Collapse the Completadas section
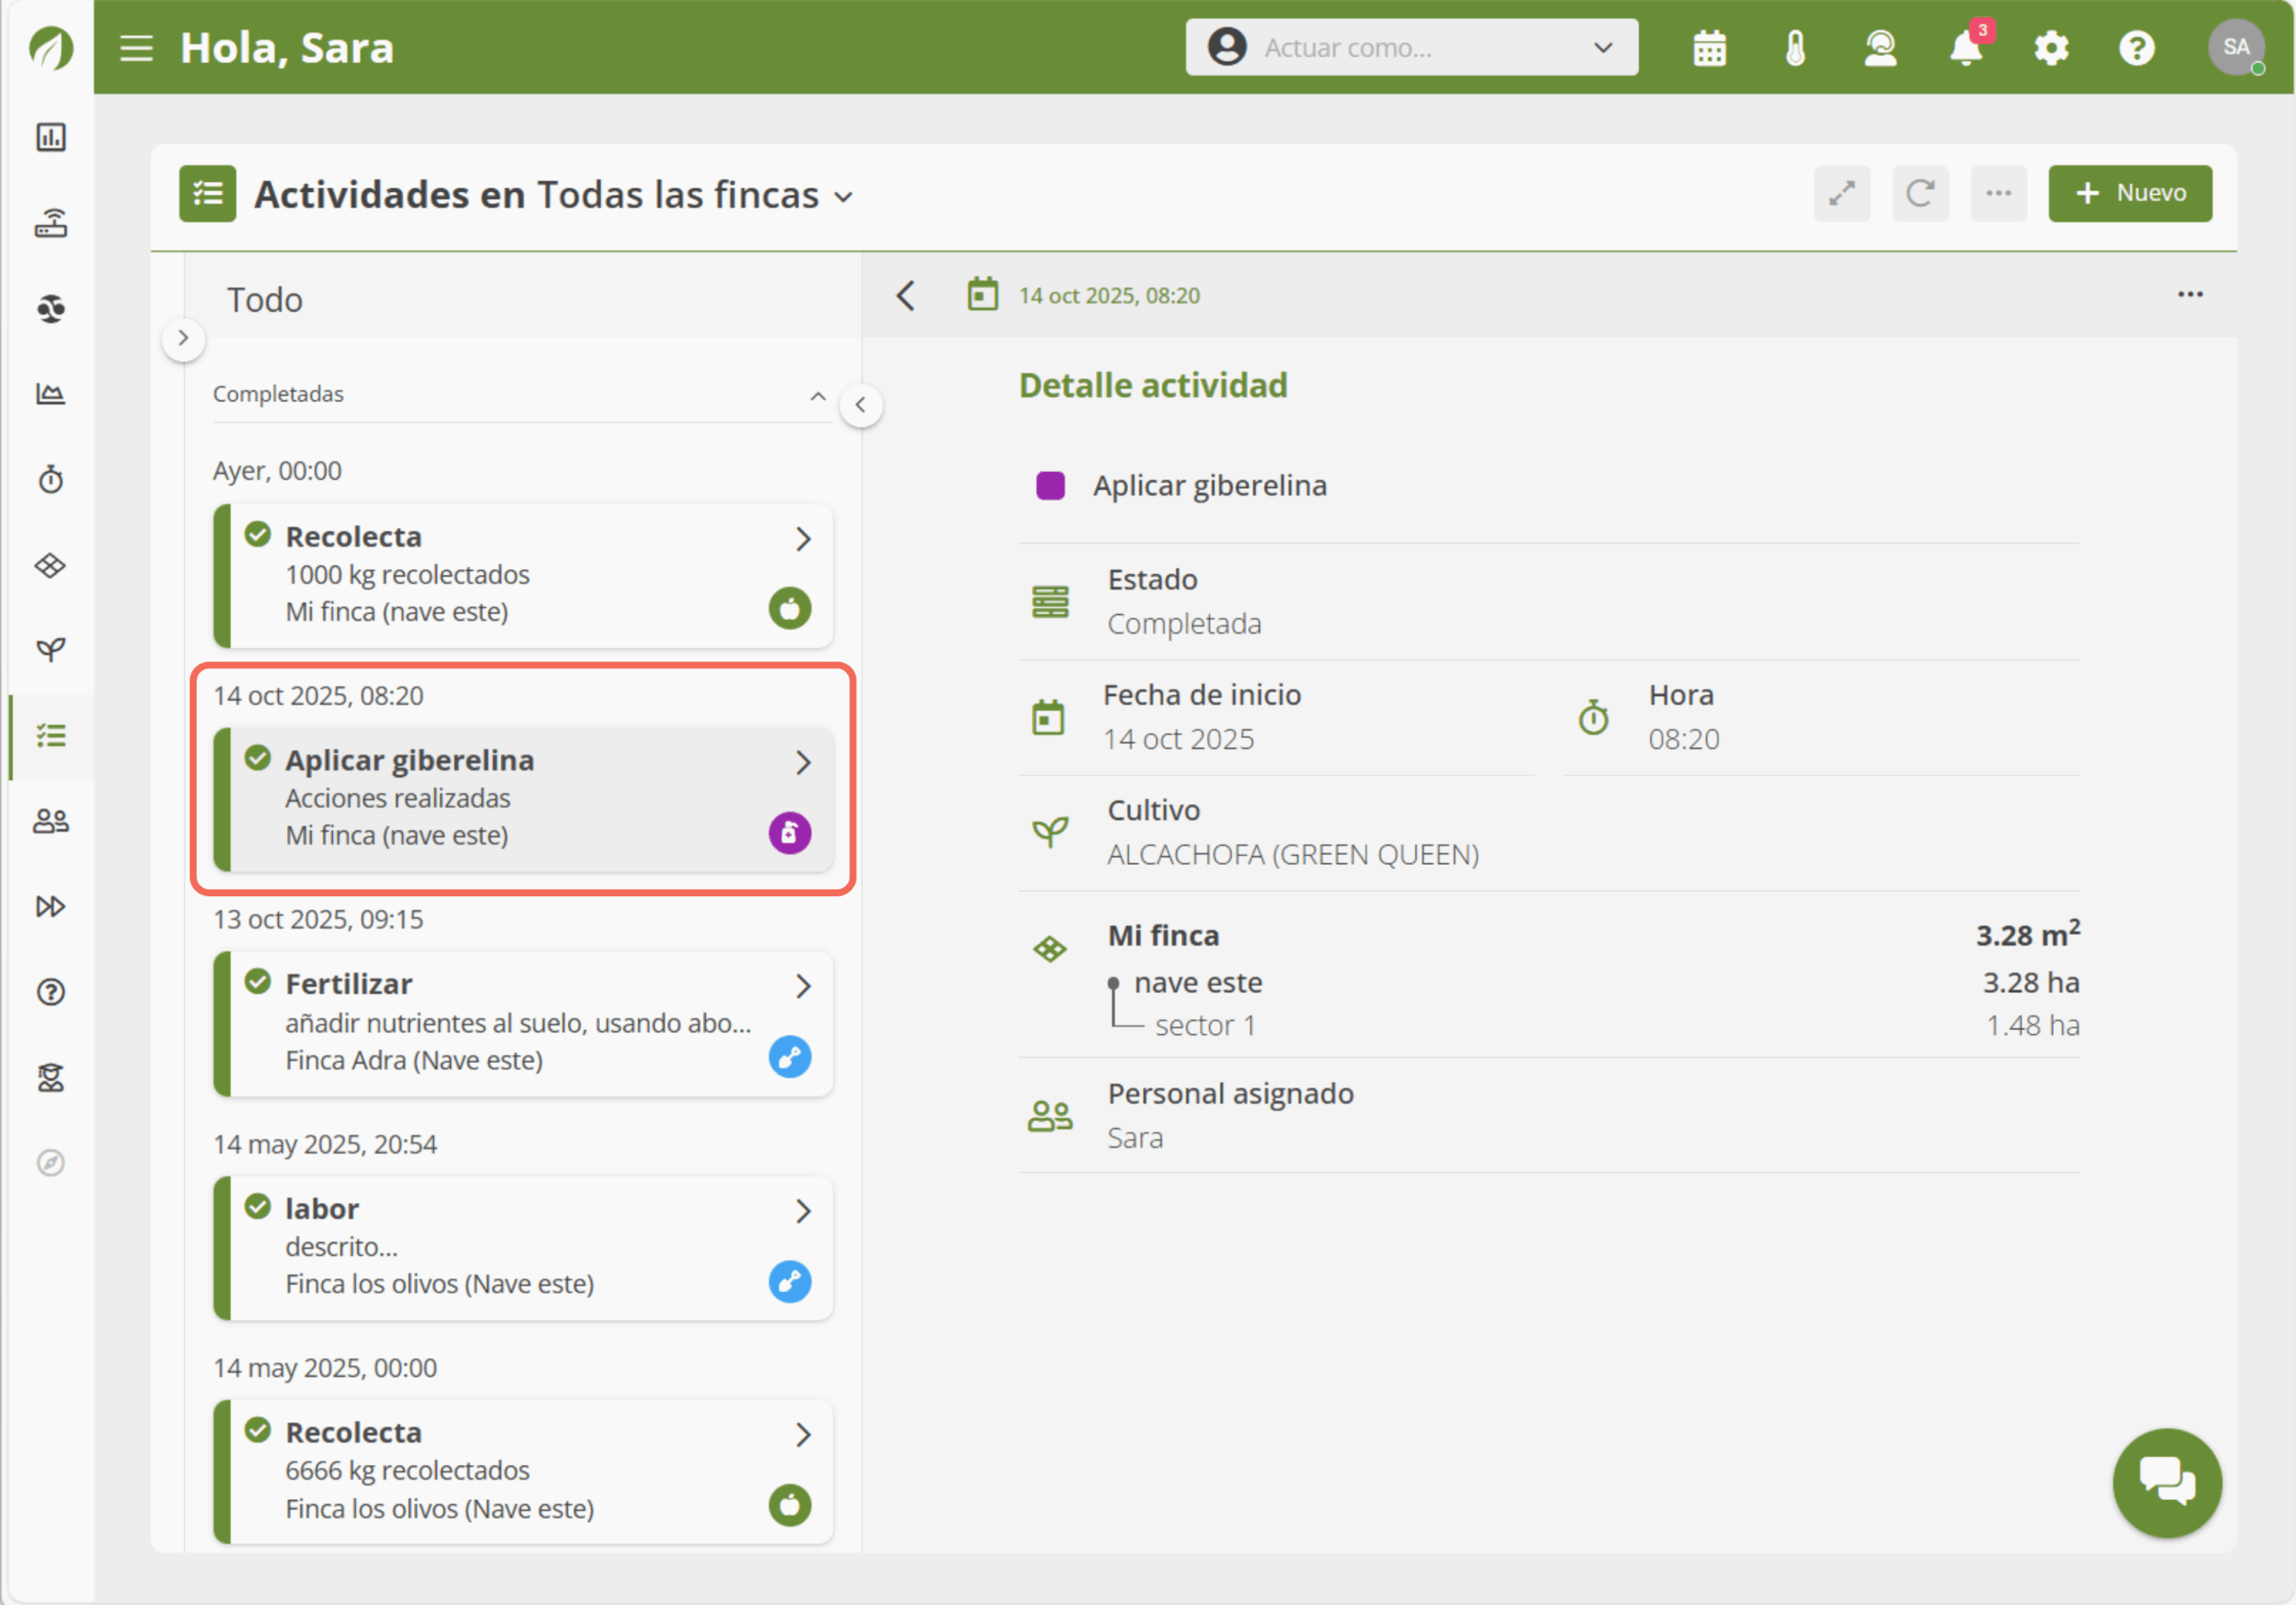Screen dimensions: 2296x1605 [817, 396]
